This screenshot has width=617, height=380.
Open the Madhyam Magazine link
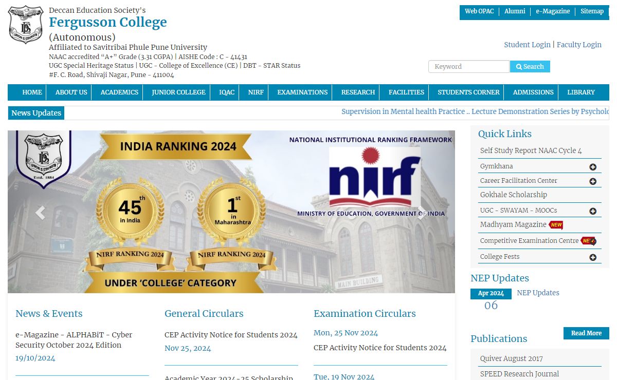tap(513, 224)
